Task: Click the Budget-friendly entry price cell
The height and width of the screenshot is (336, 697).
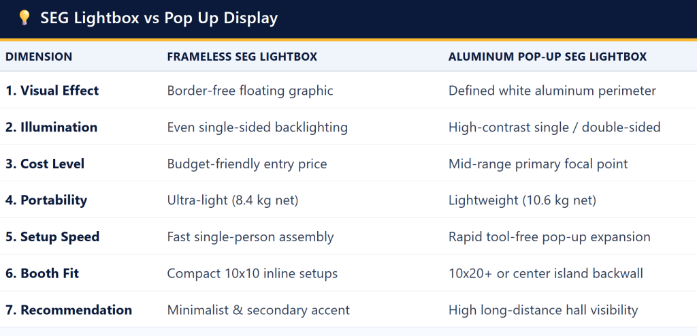Action: pos(247,164)
